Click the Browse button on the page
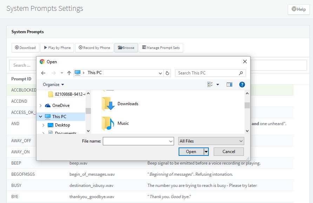Viewport: 313px width, 203px height. click(x=126, y=48)
